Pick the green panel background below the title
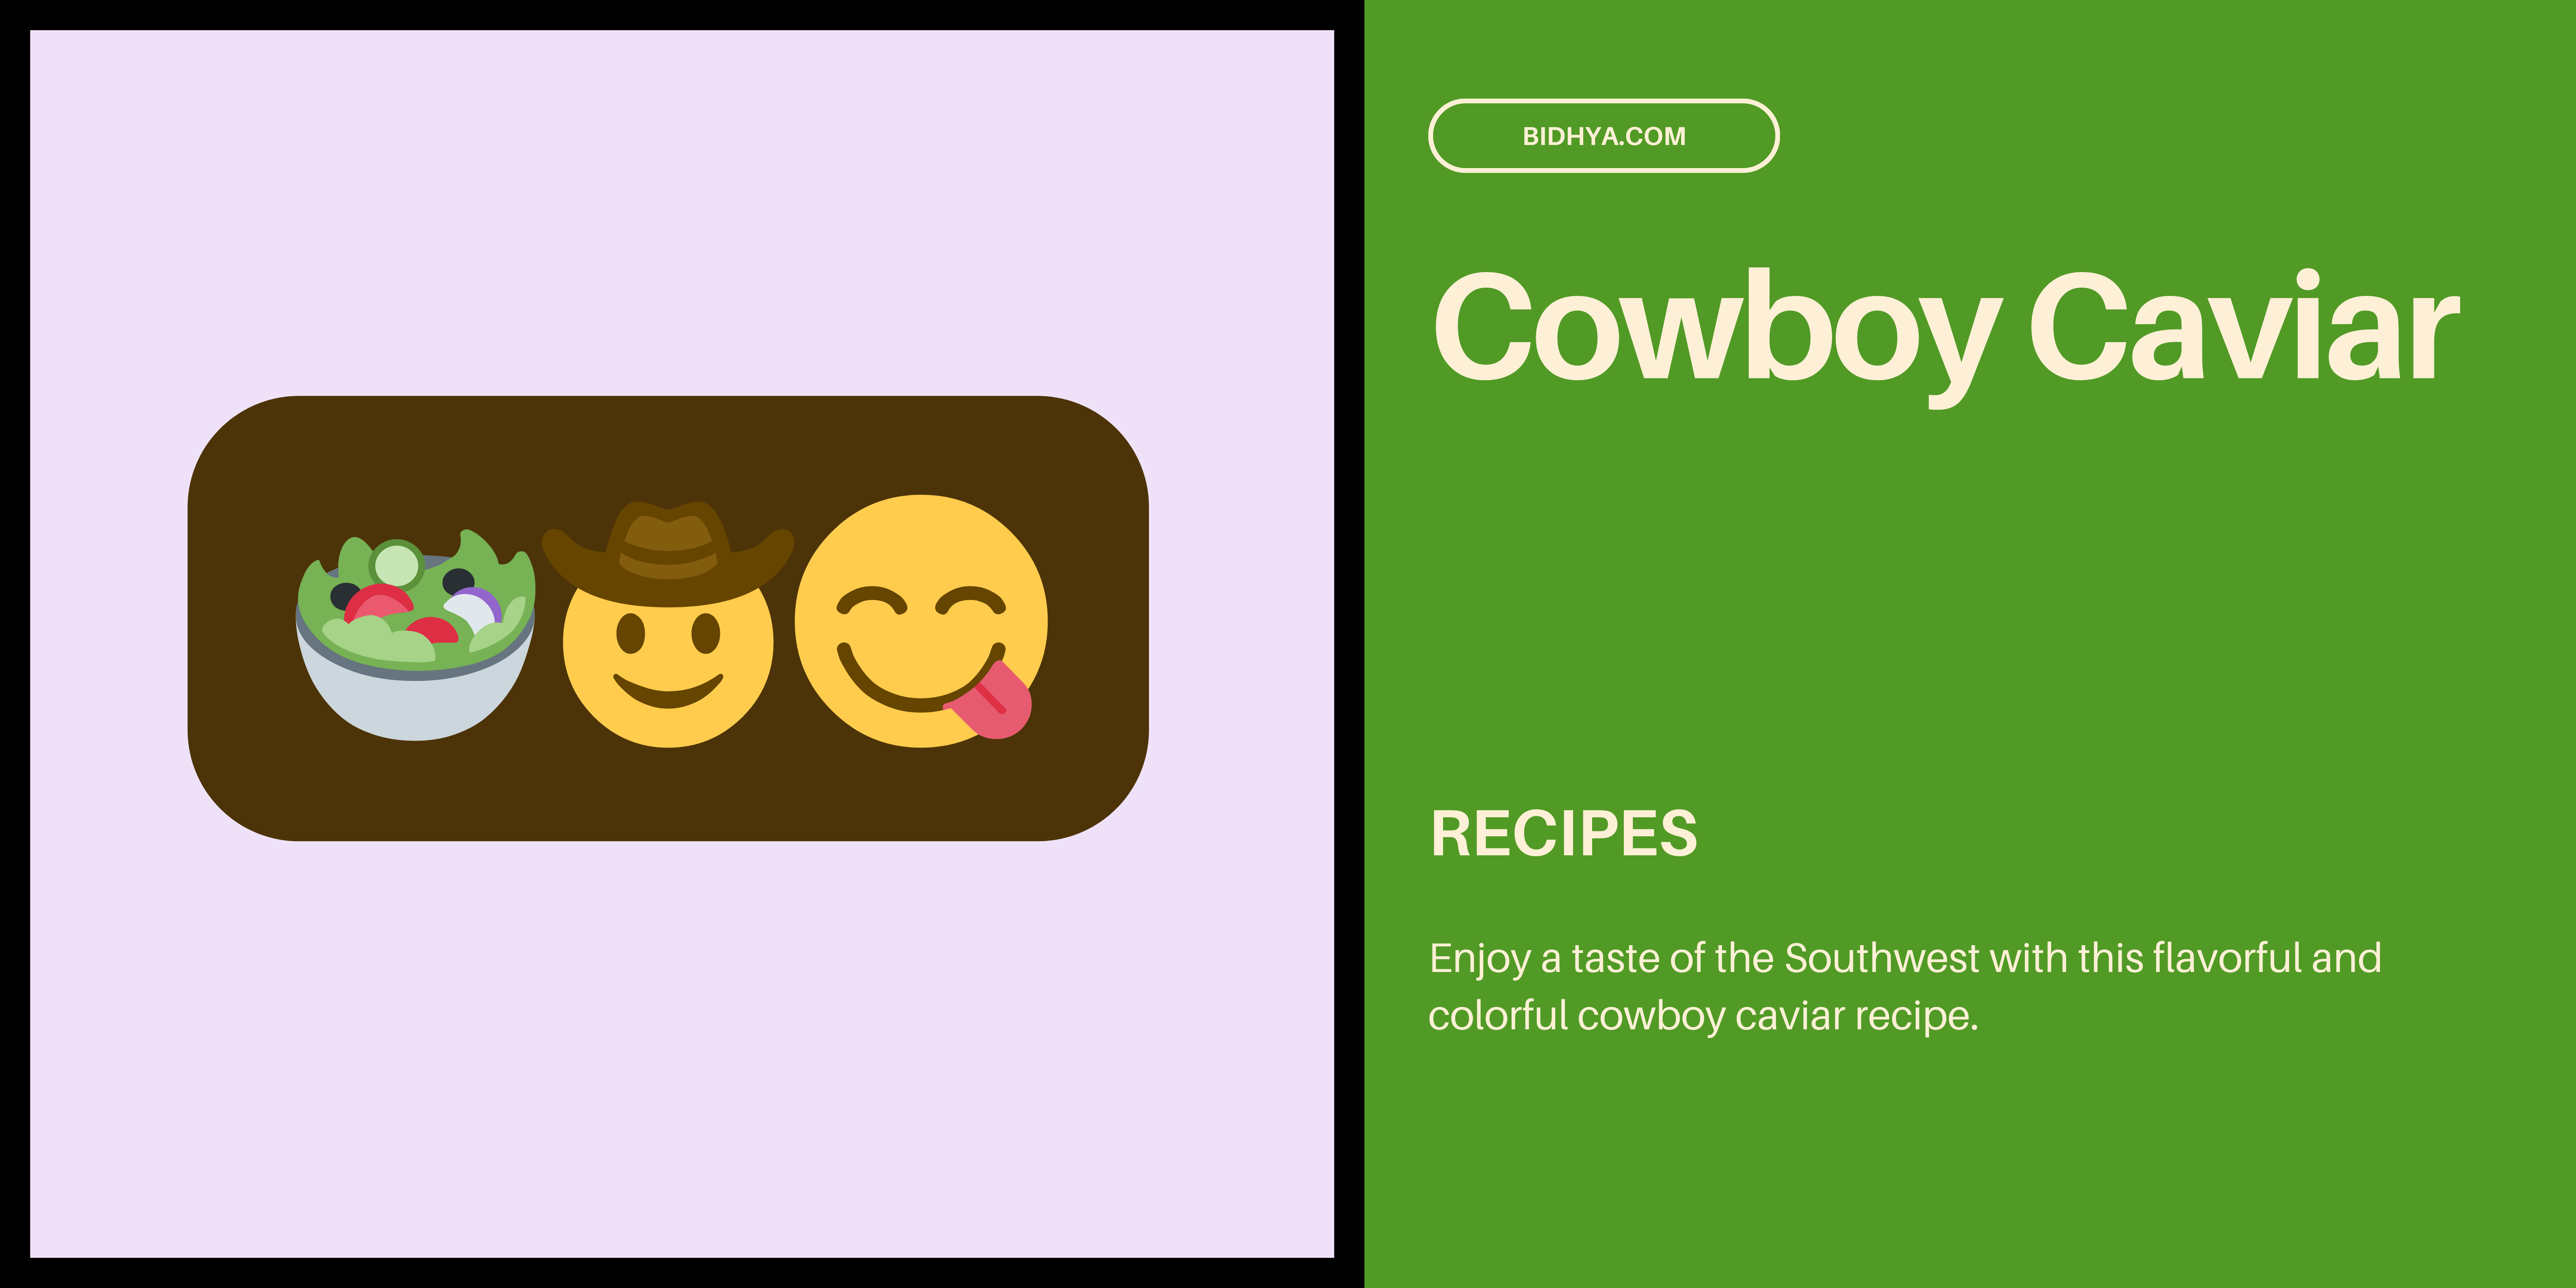Screen dimensions: 2576x1288 (x=1970, y=600)
